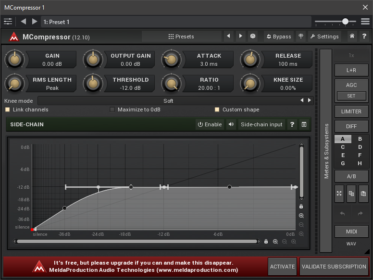
Task: Select preset slot C
Action: coord(343,147)
